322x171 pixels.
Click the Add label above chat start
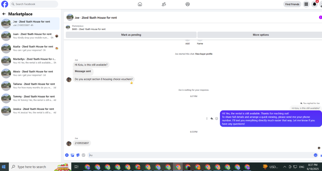(x=188, y=43)
